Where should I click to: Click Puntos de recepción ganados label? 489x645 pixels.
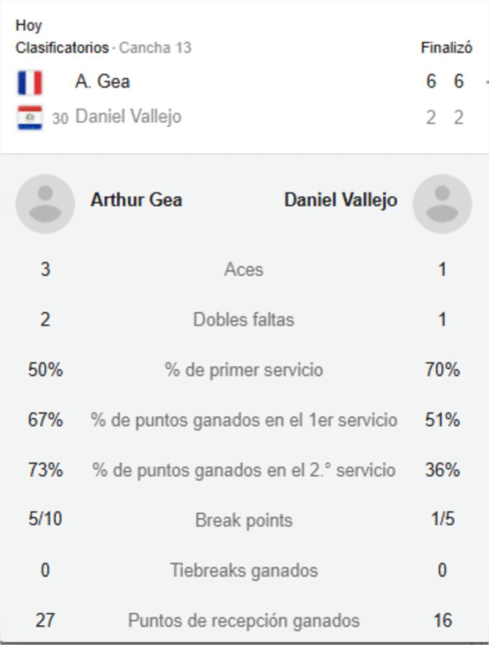243,621
